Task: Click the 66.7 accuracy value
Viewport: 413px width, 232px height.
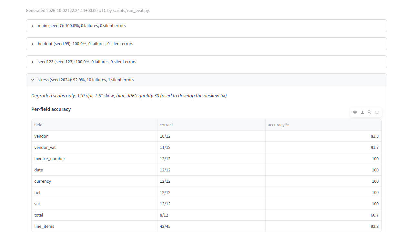Action: (x=323, y=215)
